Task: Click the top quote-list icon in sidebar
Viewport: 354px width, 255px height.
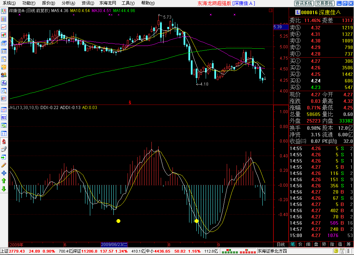Action: [3, 11]
